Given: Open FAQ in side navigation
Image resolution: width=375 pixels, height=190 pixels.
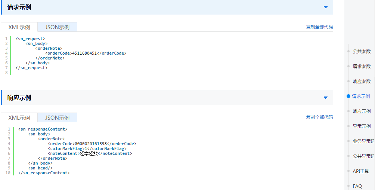Looking at the screenshot, I should 357,186.
